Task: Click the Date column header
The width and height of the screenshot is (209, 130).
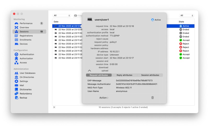Action: 56,22
